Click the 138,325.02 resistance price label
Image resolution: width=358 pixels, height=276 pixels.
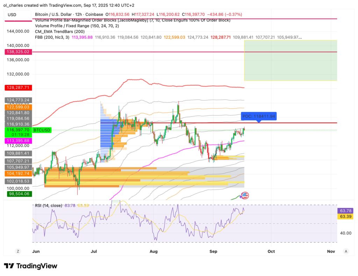[x=18, y=52]
